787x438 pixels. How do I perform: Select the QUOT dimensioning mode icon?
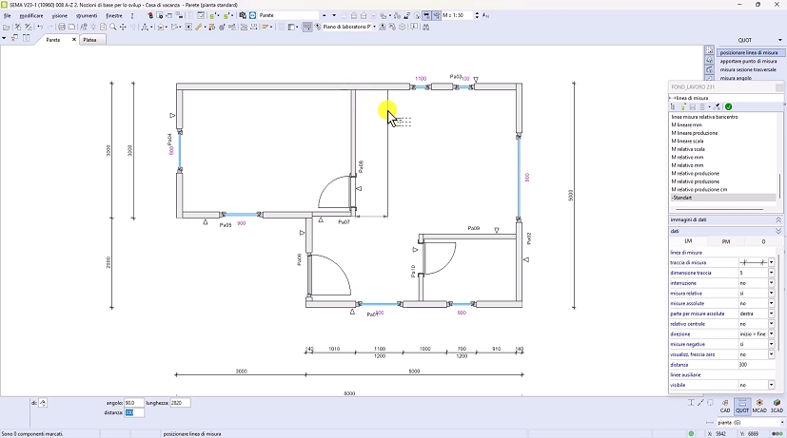(x=742, y=405)
